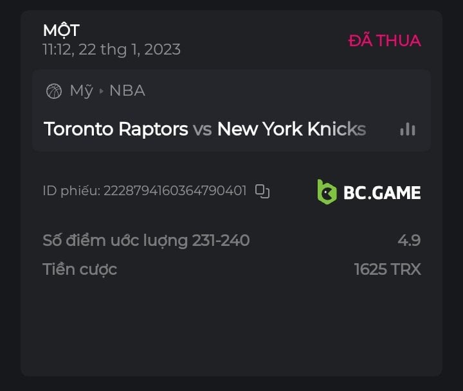Click the green BC.GAME logo icon
The height and width of the screenshot is (391, 463).
(327, 192)
